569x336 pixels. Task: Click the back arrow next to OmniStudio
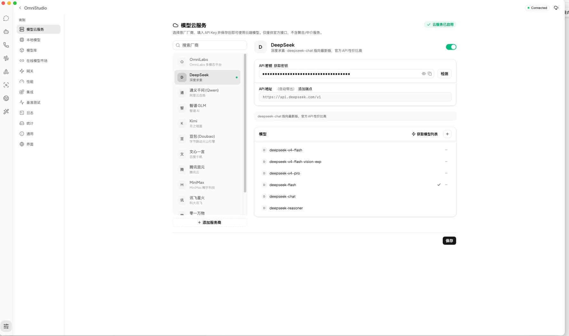[20, 8]
